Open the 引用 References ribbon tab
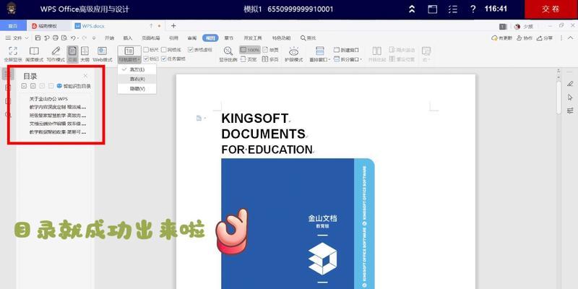 173,38
